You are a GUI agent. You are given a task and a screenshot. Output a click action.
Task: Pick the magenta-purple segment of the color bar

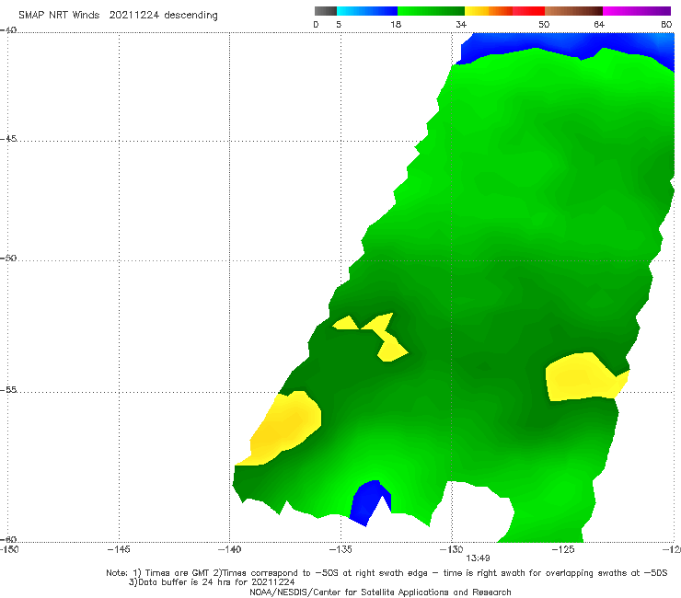(637, 11)
